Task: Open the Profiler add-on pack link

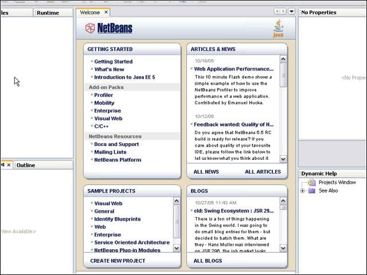Action: (103, 95)
